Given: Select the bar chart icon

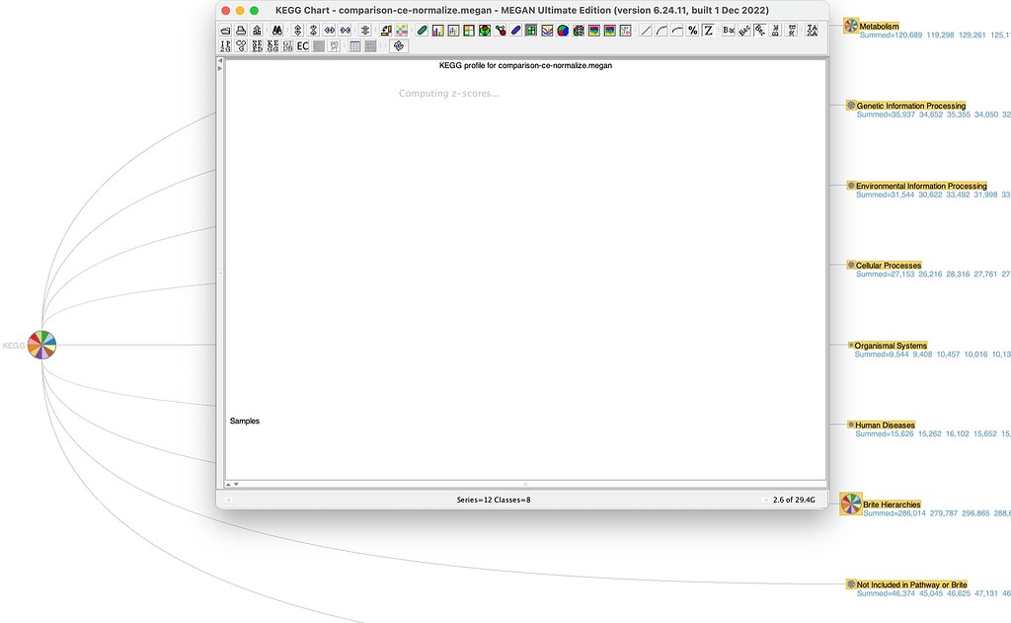Looking at the screenshot, I should 437,31.
